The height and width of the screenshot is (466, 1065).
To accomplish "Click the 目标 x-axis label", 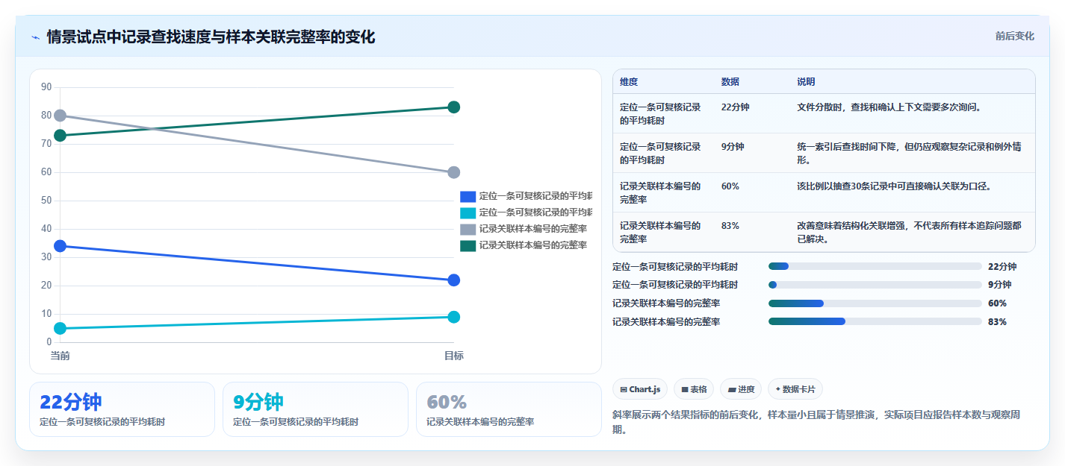I will pos(453,356).
